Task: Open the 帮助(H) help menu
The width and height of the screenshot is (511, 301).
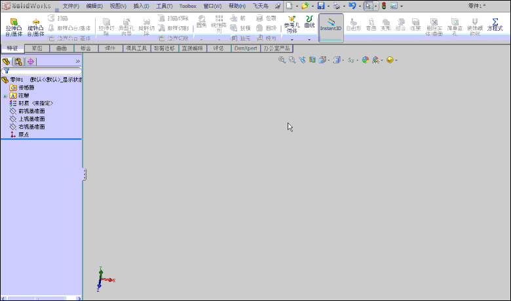Action: pos(237,6)
